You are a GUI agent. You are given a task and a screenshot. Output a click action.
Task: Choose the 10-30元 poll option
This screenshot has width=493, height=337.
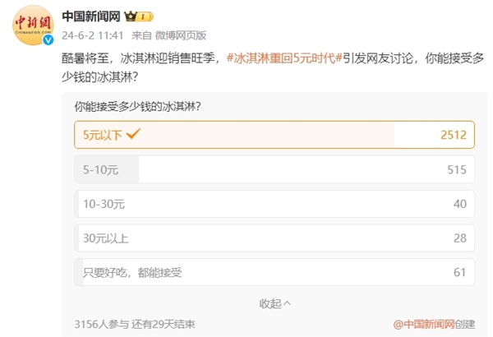click(x=274, y=204)
